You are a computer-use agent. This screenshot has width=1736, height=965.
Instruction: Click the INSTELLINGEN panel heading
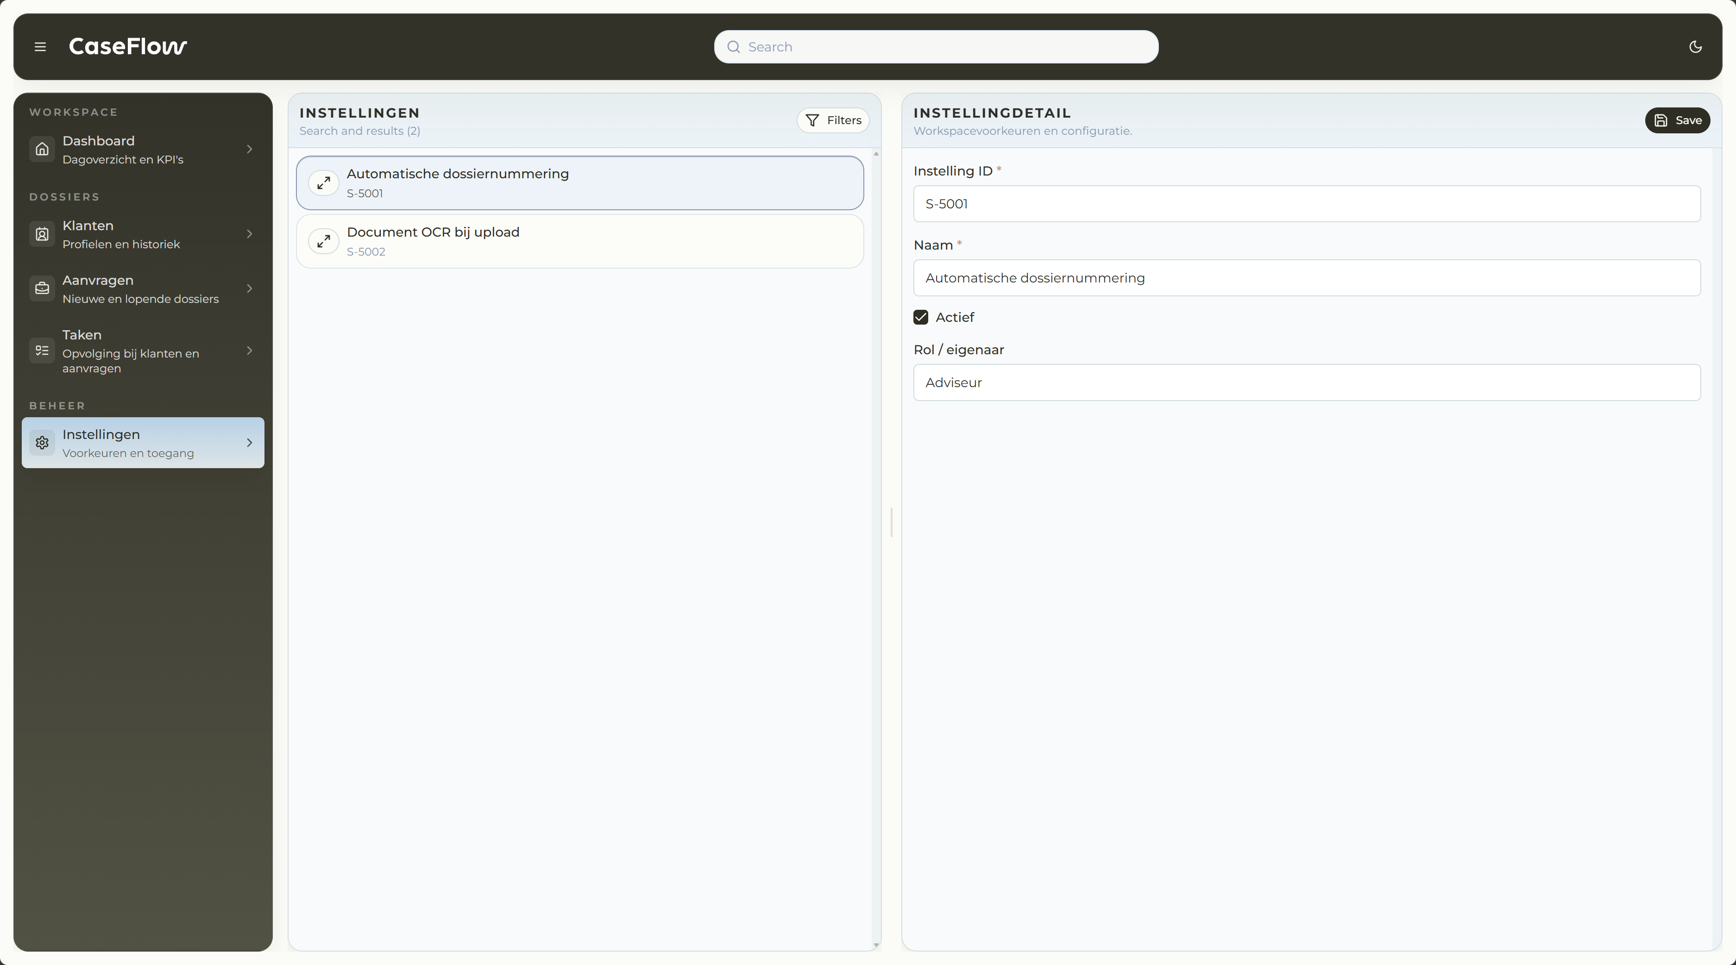click(x=359, y=113)
